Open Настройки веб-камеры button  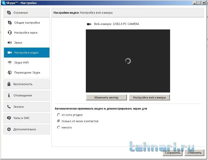149,97
